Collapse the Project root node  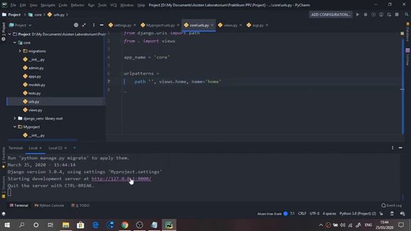10,34
